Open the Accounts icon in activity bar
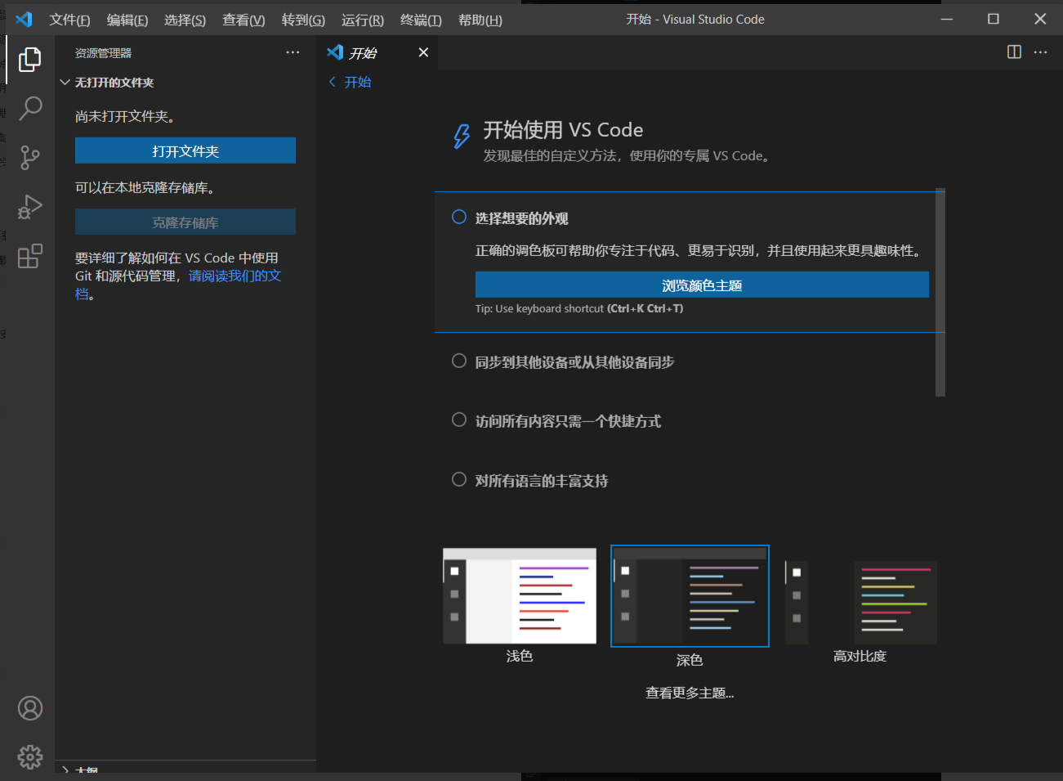The width and height of the screenshot is (1063, 781). click(x=30, y=708)
